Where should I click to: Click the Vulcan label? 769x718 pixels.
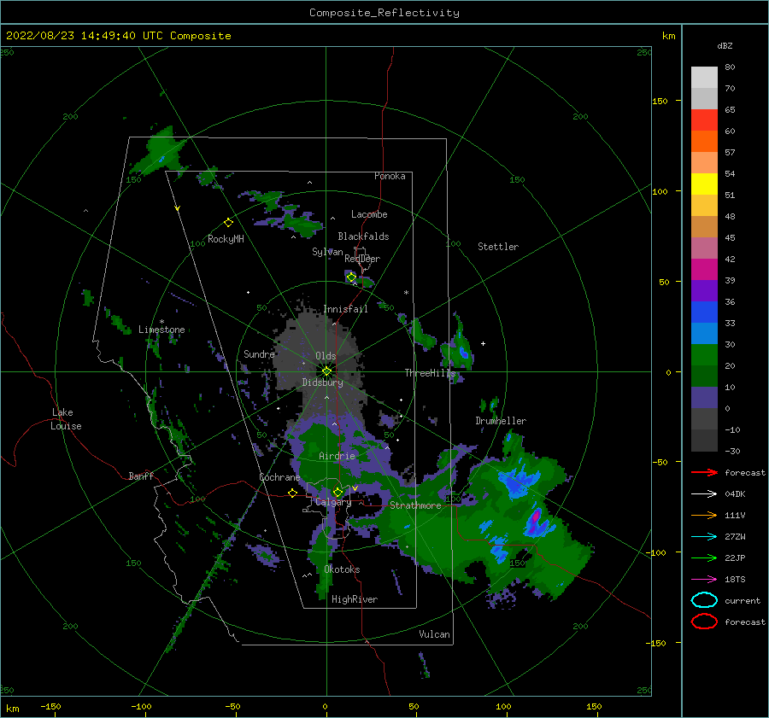click(435, 634)
